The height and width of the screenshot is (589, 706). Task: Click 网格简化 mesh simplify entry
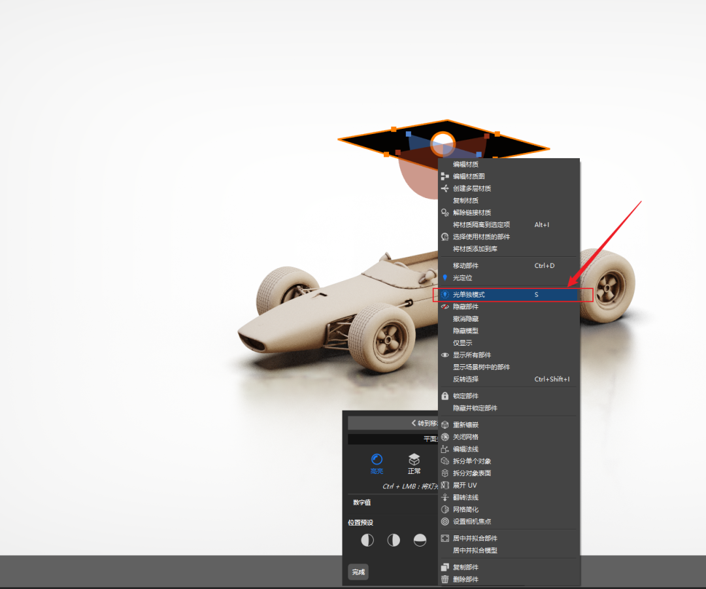pos(509,510)
